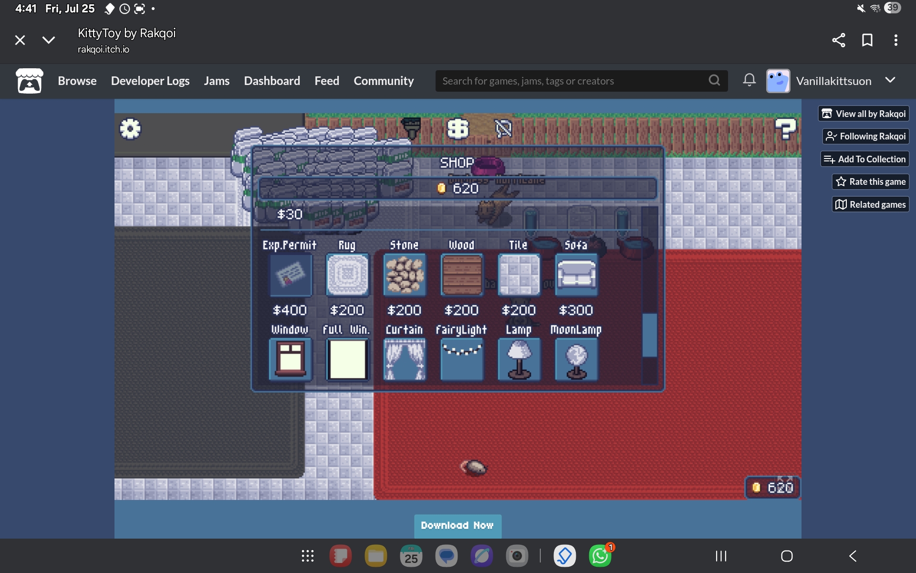This screenshot has height=573, width=916.
Task: Click the rakqoi.itch.io URL text
Action: pos(104,49)
